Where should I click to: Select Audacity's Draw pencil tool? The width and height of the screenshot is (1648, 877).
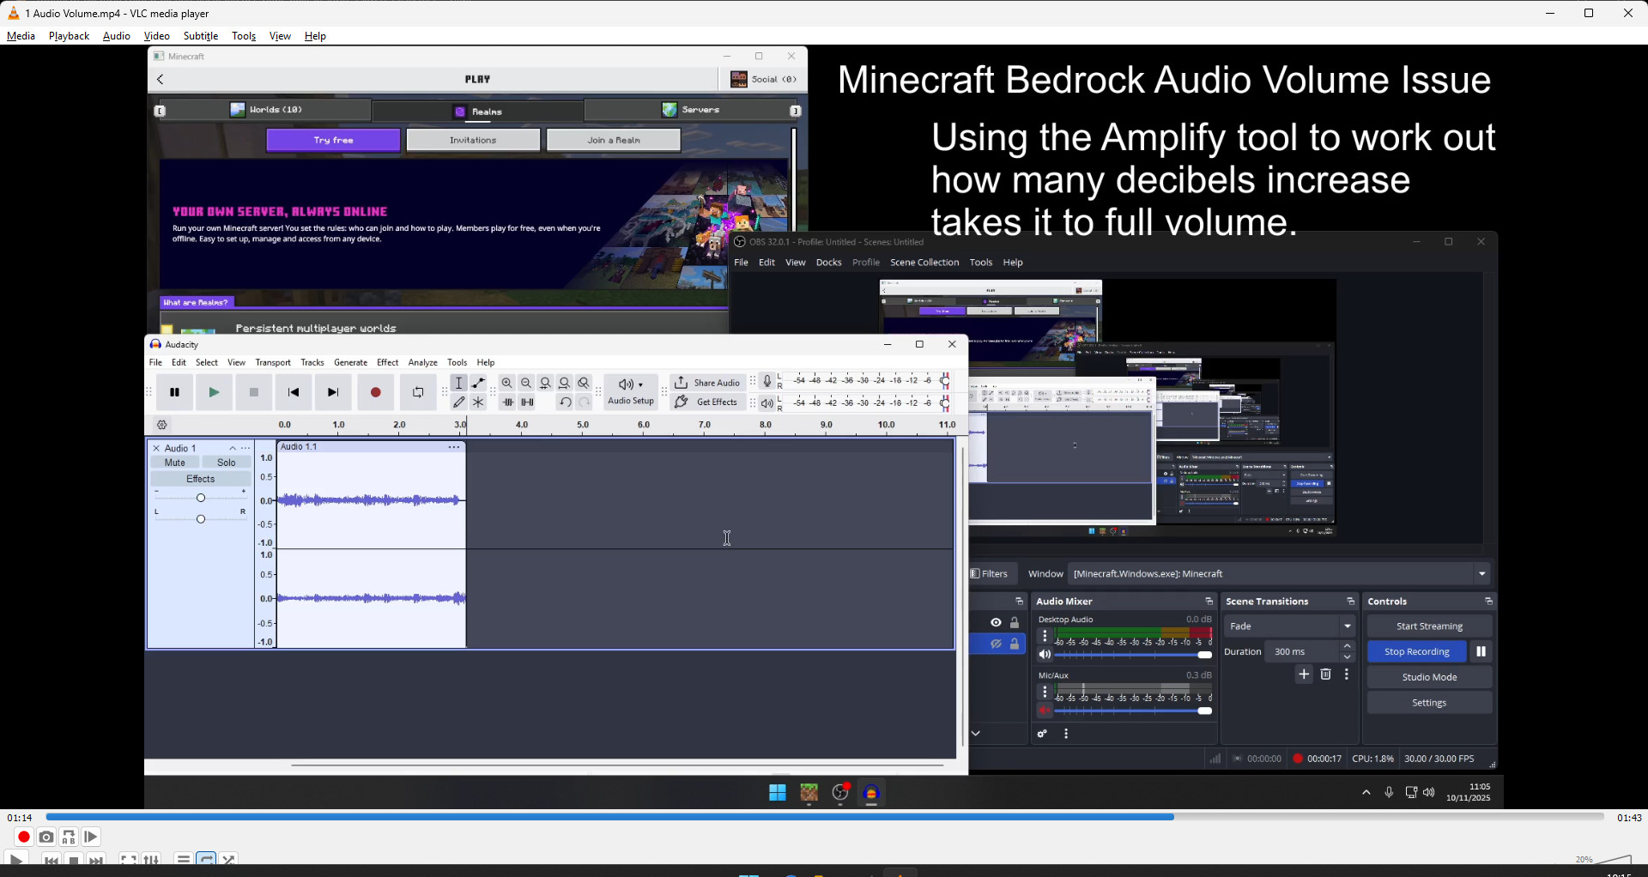click(x=459, y=402)
